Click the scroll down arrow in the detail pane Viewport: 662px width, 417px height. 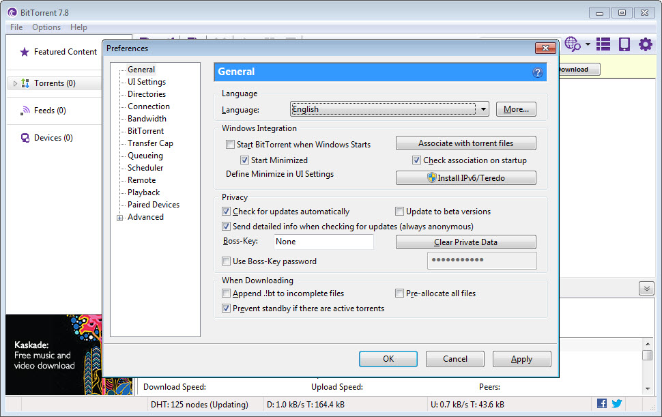point(648,389)
